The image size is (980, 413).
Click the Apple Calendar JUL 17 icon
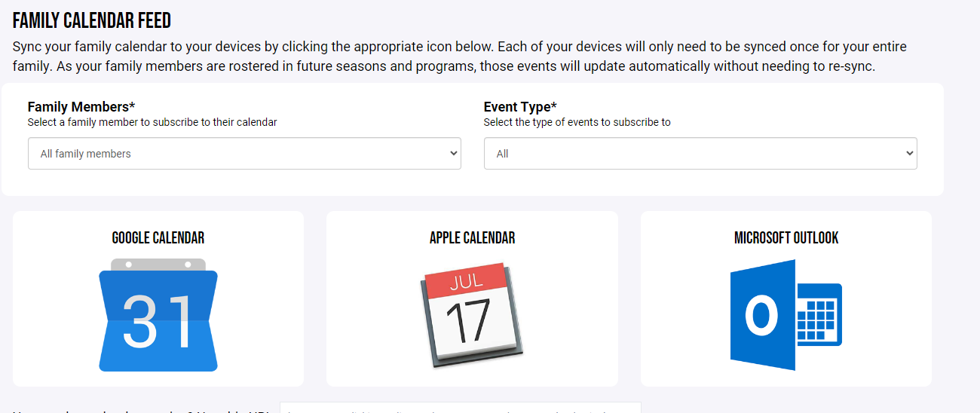(x=471, y=315)
